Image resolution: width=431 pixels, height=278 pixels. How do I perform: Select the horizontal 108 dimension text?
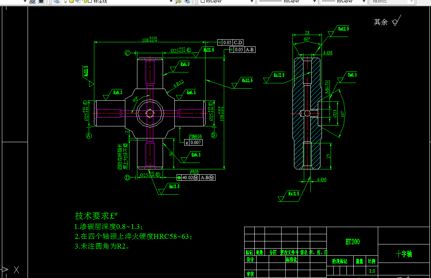click(149, 40)
